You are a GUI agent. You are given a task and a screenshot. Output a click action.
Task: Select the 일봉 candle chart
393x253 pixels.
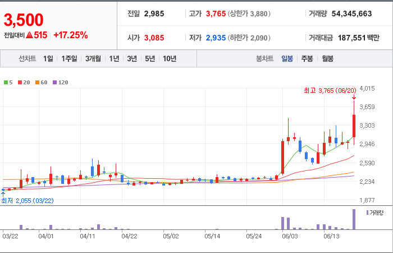tap(287, 58)
